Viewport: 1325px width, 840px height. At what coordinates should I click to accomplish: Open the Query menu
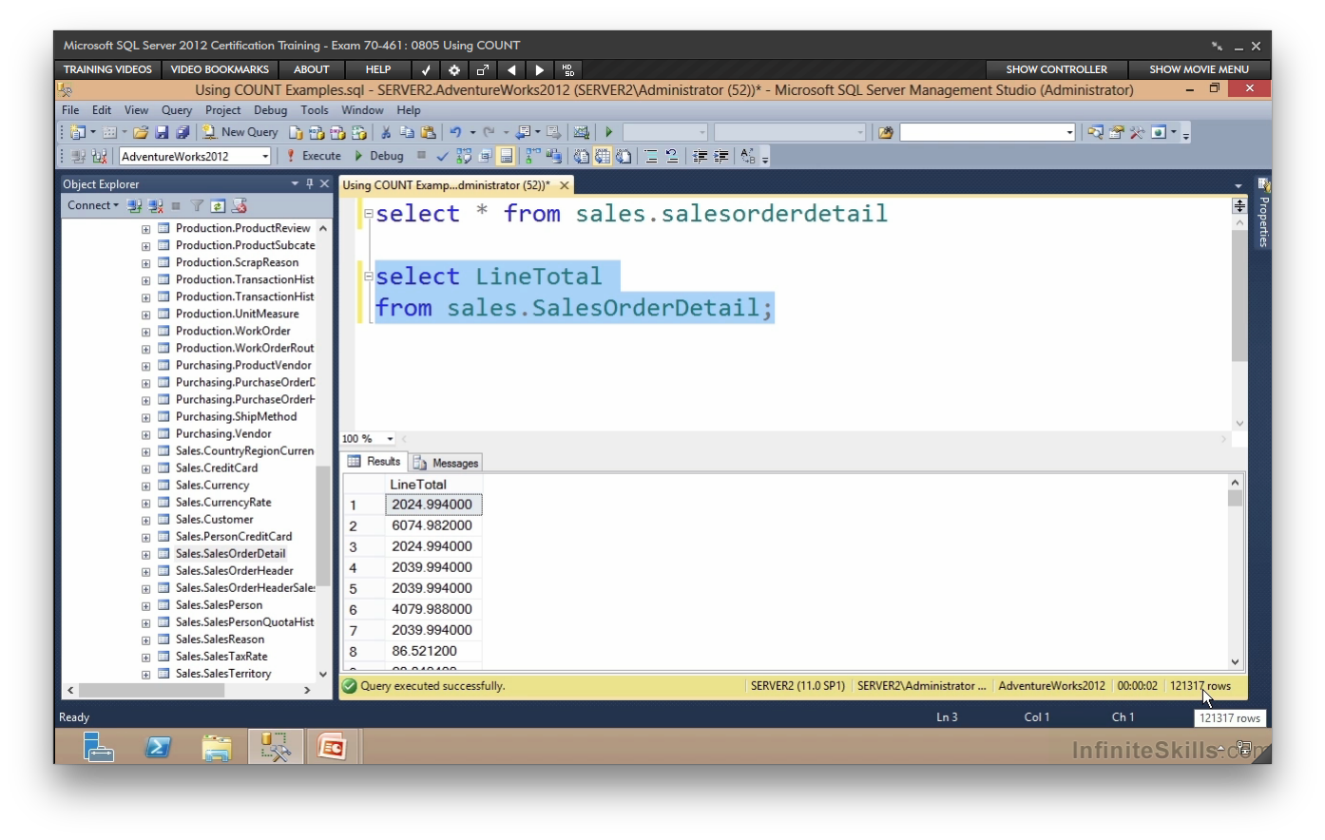point(177,110)
